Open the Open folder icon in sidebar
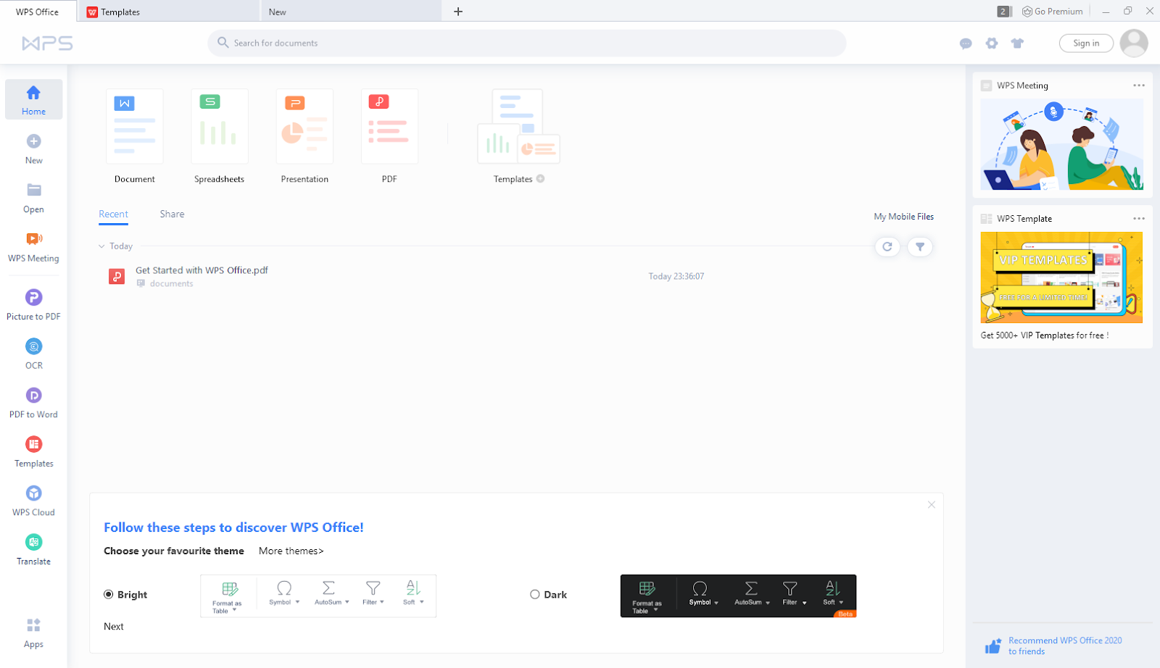Viewport: 1160px width, 668px height. click(34, 190)
